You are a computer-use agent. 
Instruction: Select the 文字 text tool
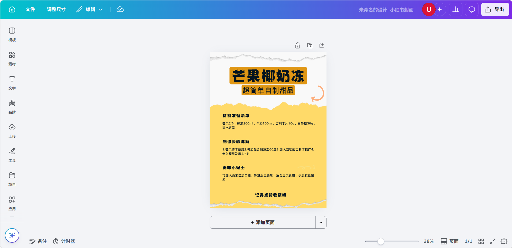(x=12, y=83)
